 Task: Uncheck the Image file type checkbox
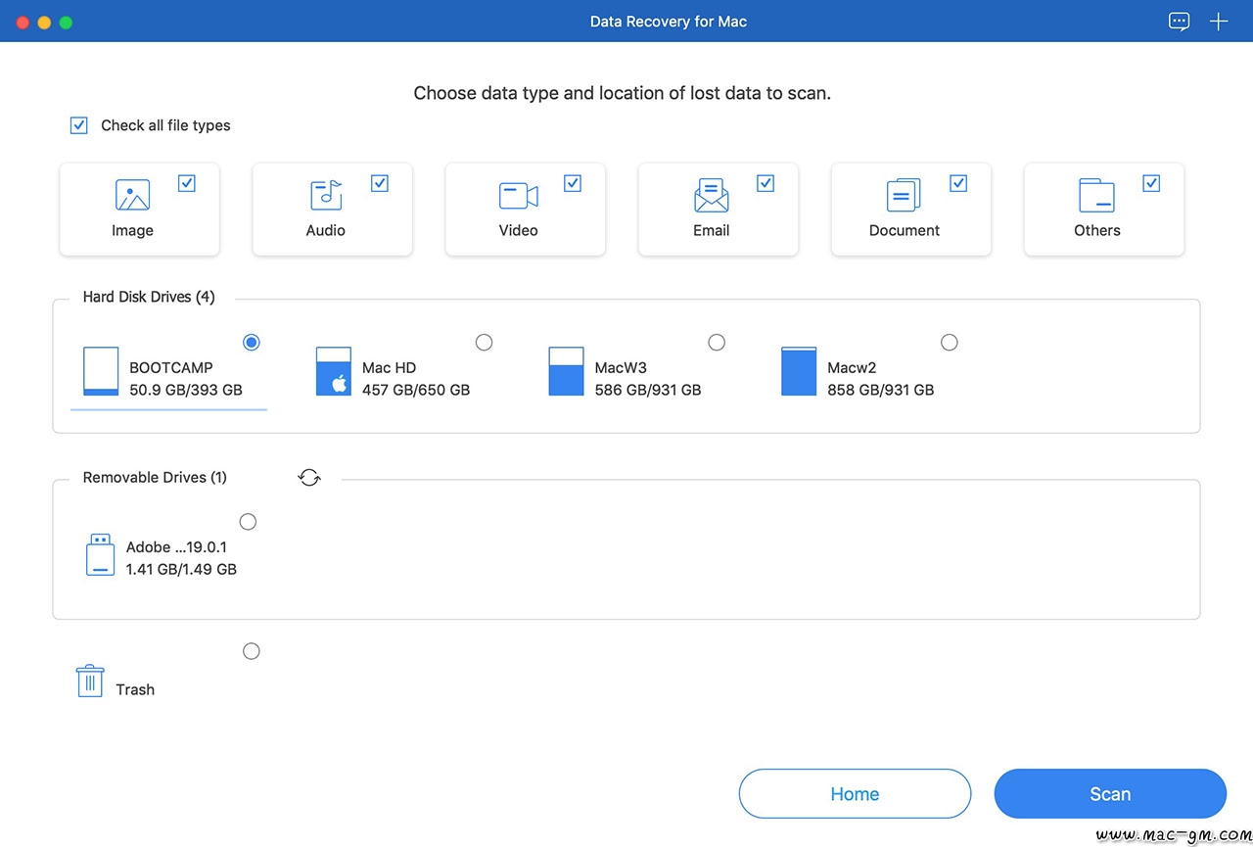(x=187, y=183)
